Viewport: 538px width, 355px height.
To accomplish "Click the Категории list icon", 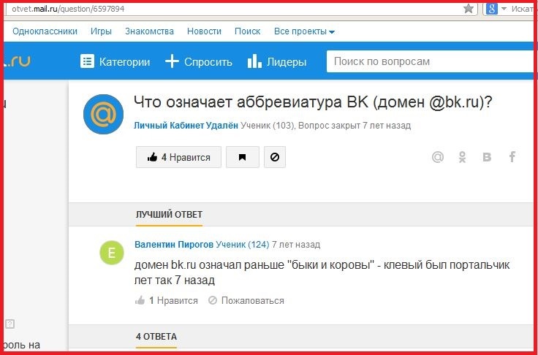I will pyautogui.click(x=87, y=61).
